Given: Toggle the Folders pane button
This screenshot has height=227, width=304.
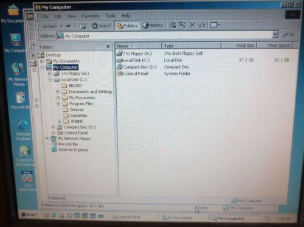Looking at the screenshot, I should tap(127, 26).
